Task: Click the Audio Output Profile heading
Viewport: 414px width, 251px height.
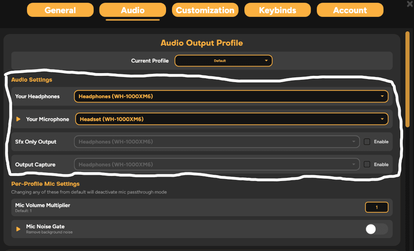Action: 202,43
